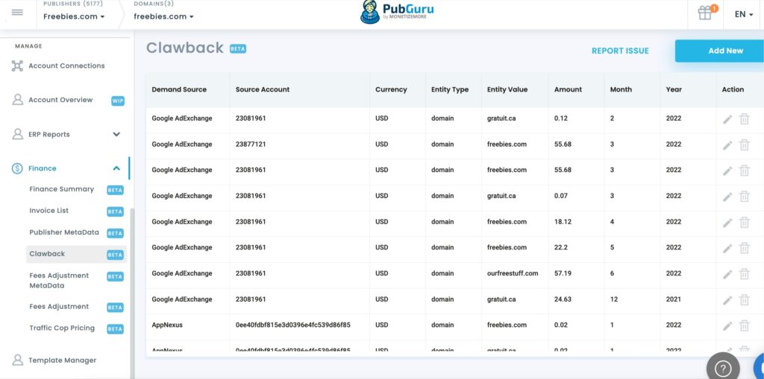
Task: Click the AppNexus source account hash cell
Action: coord(292,325)
